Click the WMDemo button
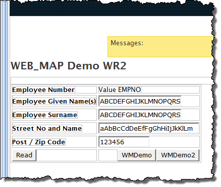The image size is (221, 187). pyautogui.click(x=137, y=155)
